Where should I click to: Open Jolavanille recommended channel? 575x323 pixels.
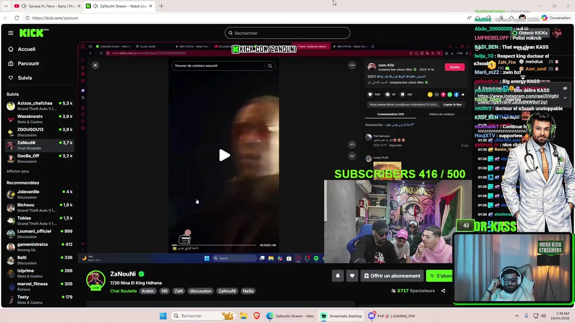(x=40, y=194)
